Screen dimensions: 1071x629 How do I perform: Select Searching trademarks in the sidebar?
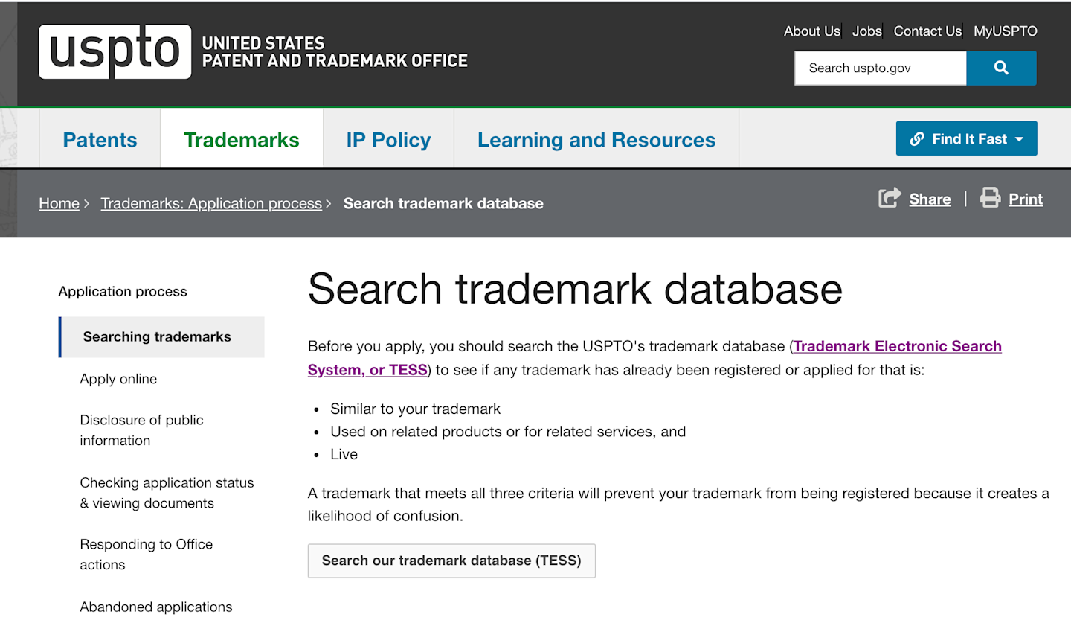click(x=161, y=337)
